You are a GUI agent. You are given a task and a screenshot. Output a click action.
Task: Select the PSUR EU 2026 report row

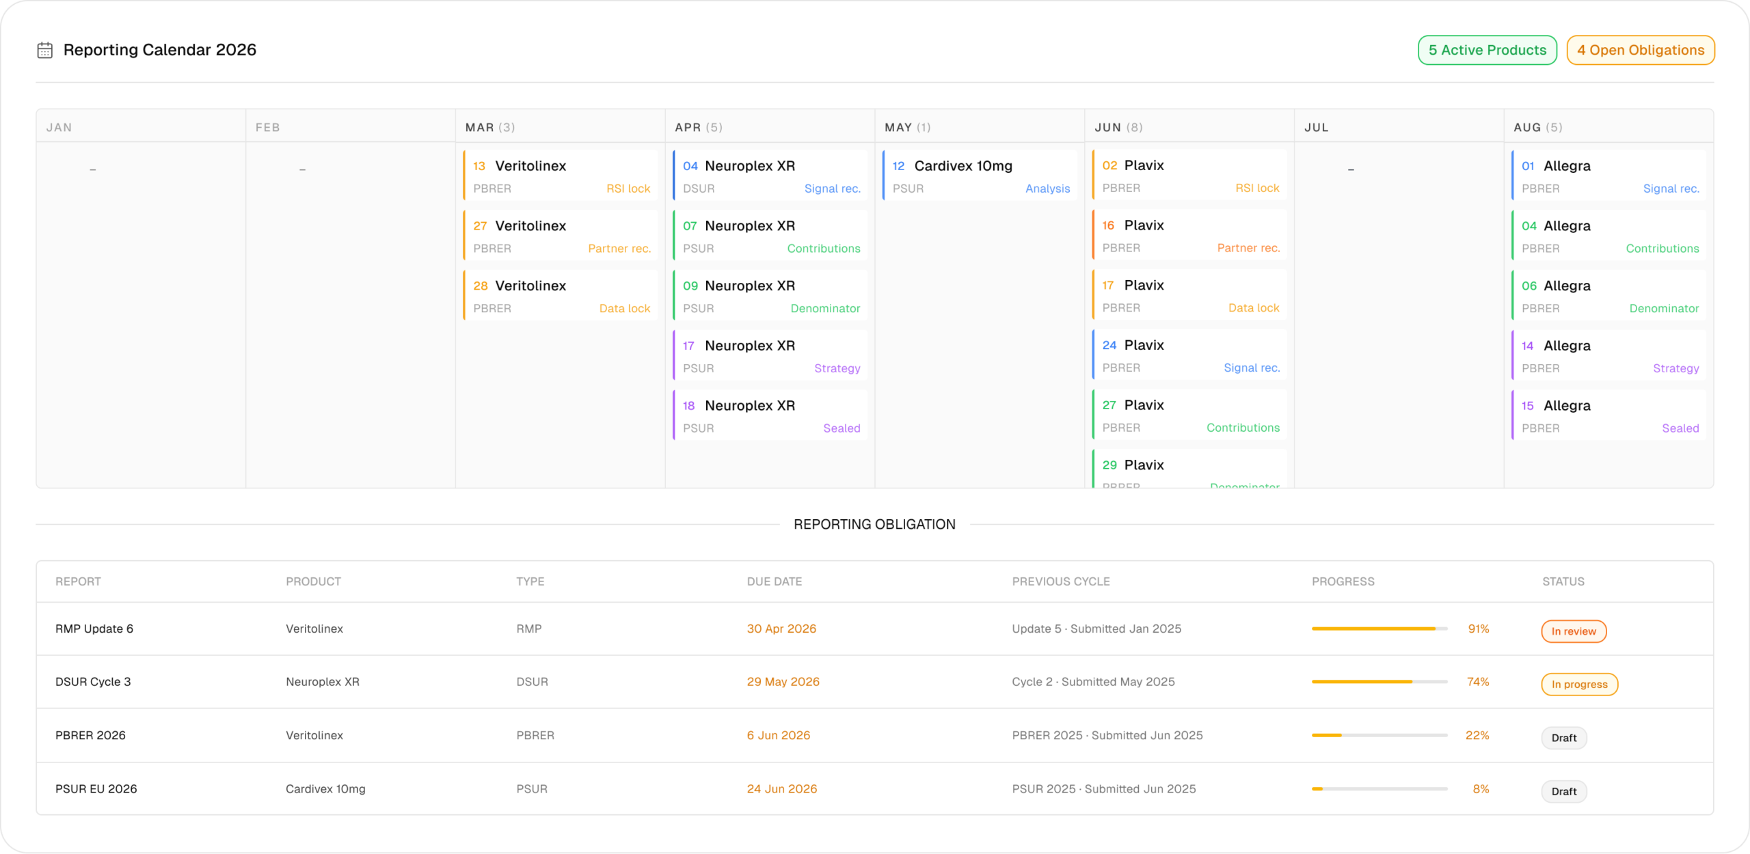(874, 788)
